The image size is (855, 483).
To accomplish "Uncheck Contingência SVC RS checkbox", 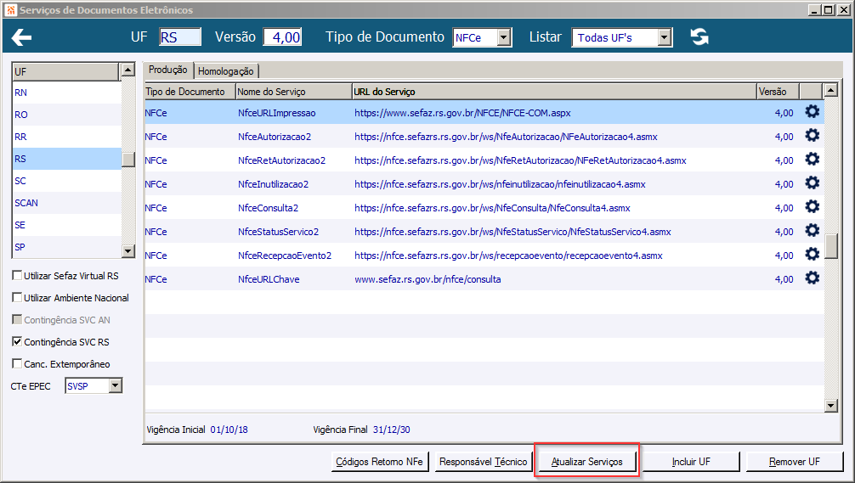I will 17,341.
